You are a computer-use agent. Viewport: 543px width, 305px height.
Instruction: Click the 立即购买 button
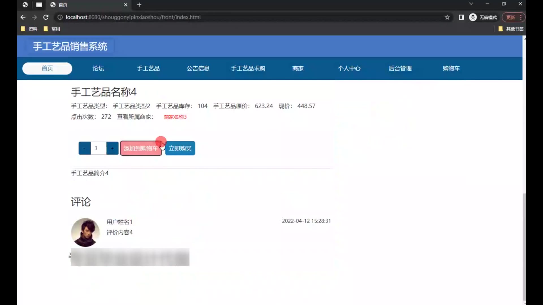pos(180,148)
